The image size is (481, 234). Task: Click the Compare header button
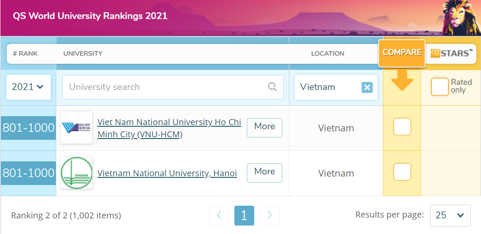[x=402, y=53]
